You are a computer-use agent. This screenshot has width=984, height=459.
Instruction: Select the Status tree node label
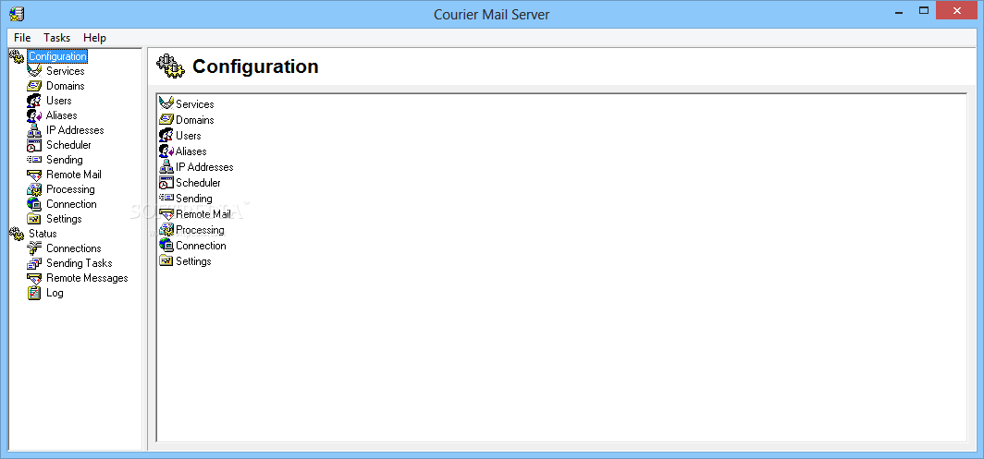43,234
